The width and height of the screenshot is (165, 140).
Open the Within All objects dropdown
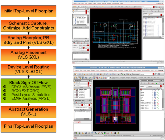[x=88, y=50]
